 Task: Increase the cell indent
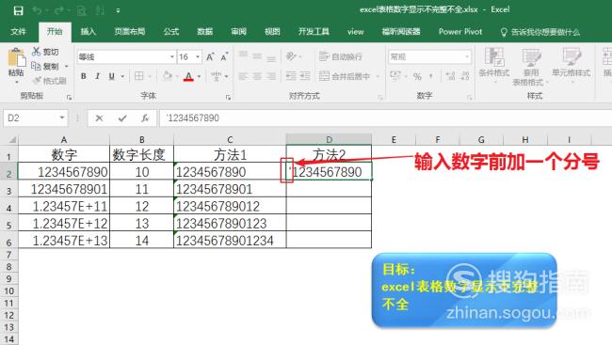pos(305,76)
